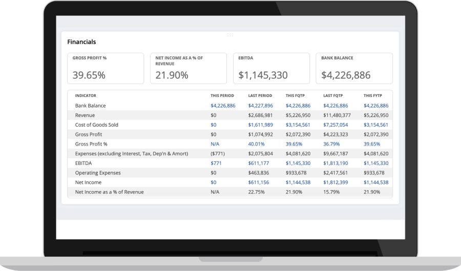Click Revenue Last Period value $2,686,981
The width and height of the screenshot is (461, 271).
pos(261,115)
